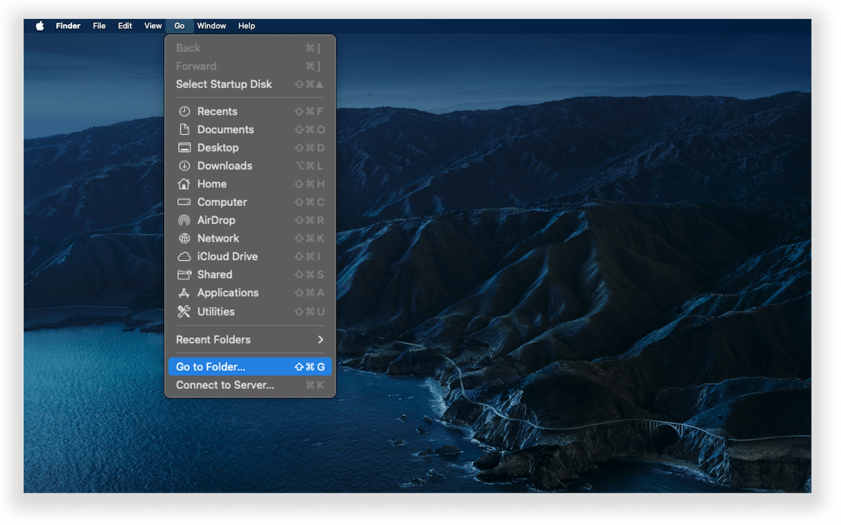Click the Applications icon
Image resolution: width=841 pixels, height=525 pixels.
coord(184,293)
